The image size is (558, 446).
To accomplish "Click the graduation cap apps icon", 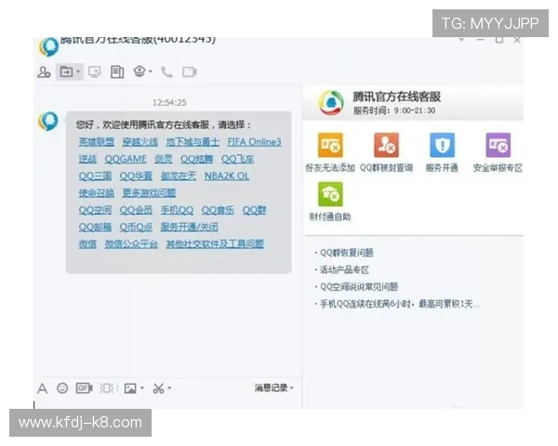I will coord(139,72).
